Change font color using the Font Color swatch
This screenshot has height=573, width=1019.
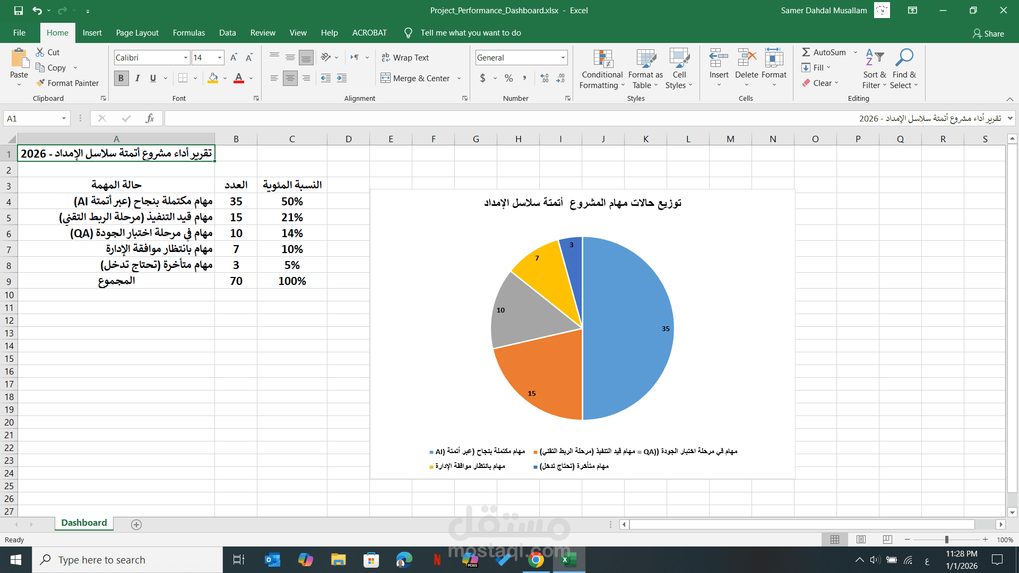238,78
